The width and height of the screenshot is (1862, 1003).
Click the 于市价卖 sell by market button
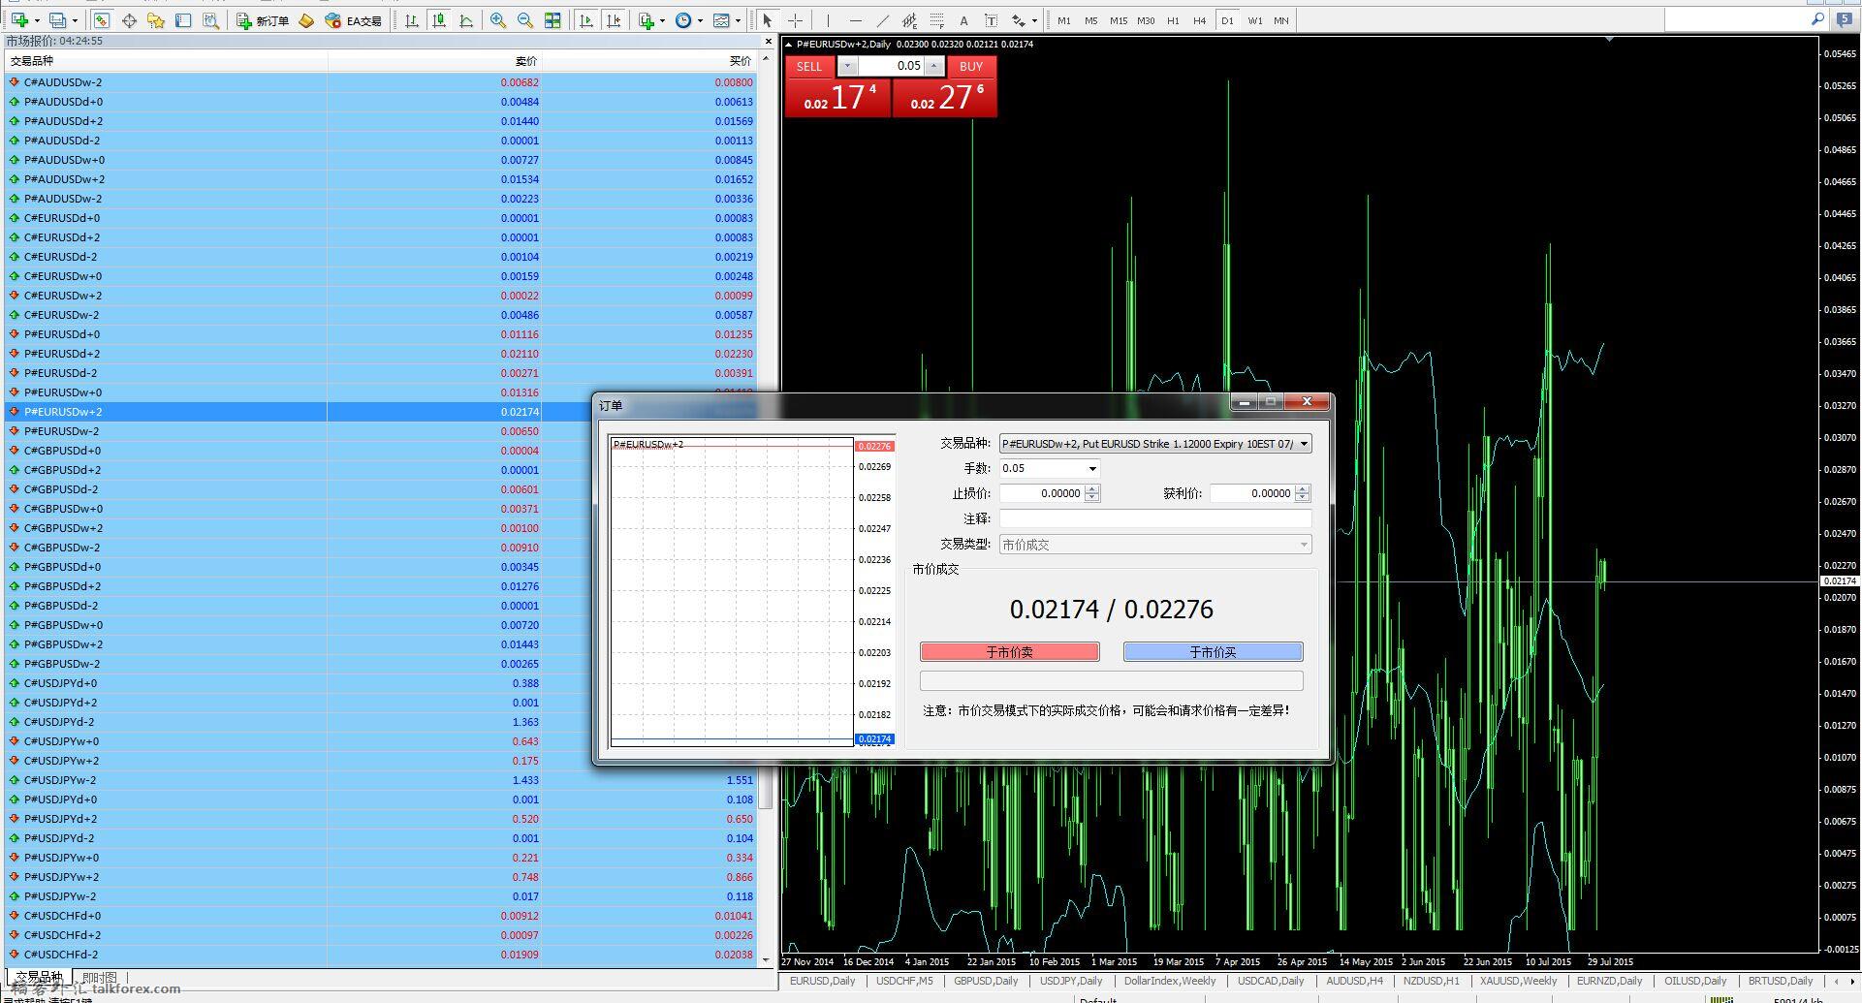(1009, 652)
